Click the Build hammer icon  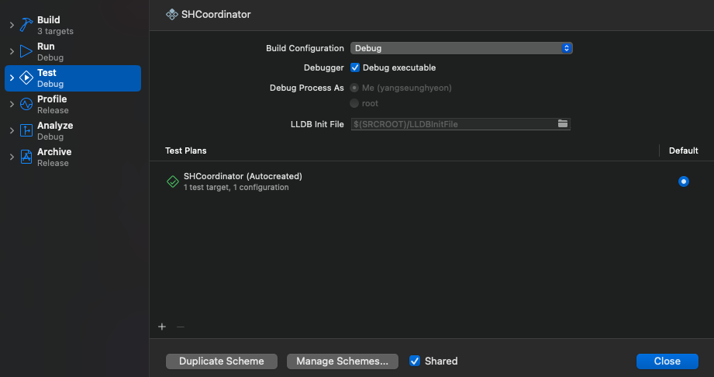[x=26, y=25]
